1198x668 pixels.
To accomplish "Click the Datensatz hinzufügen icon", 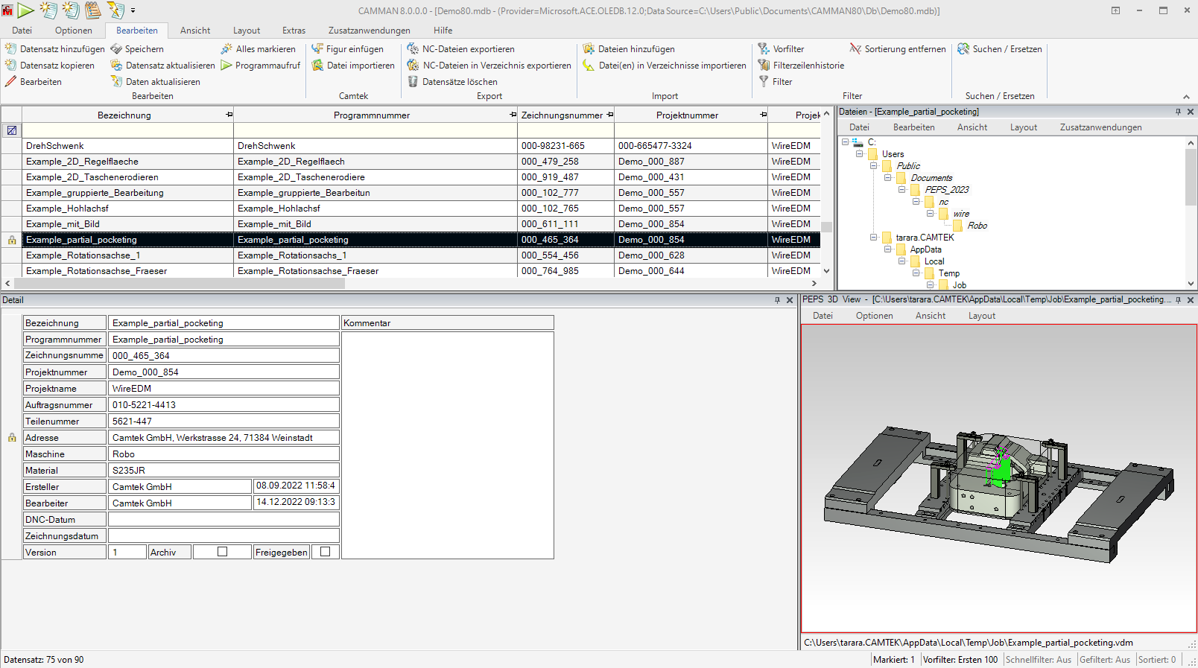I will [10, 49].
